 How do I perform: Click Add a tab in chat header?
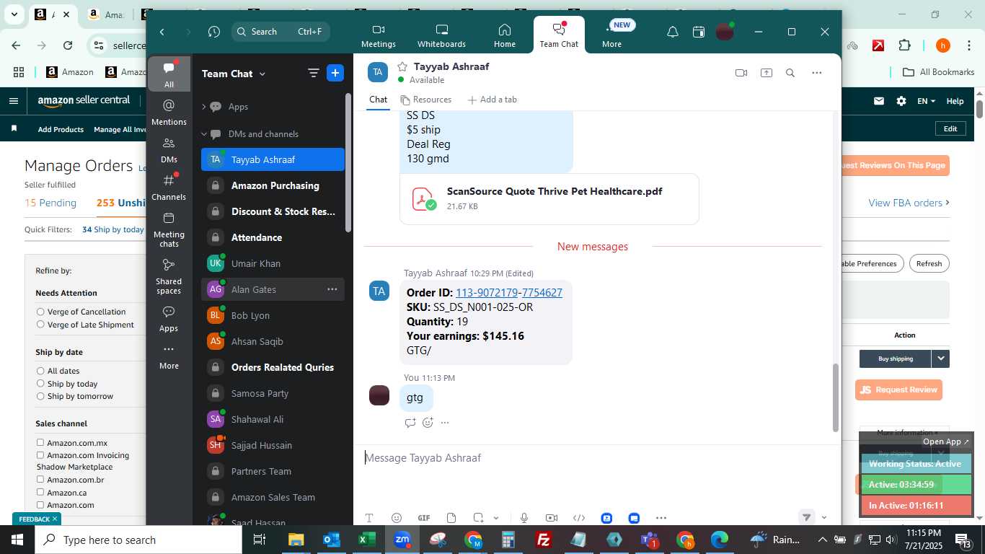click(492, 100)
